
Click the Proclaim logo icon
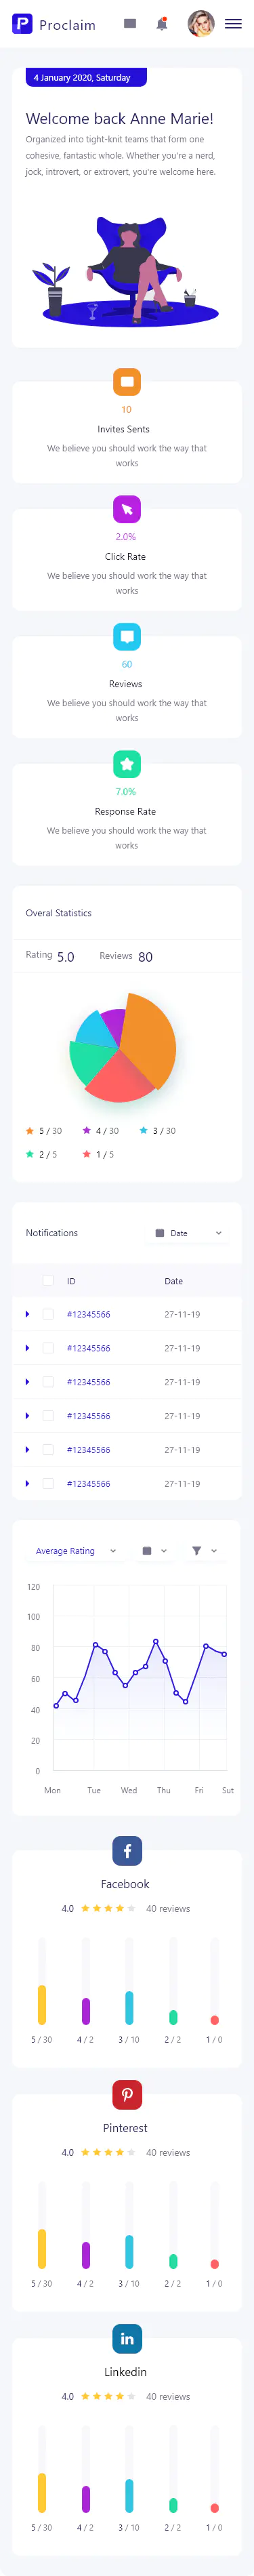pos(22,24)
